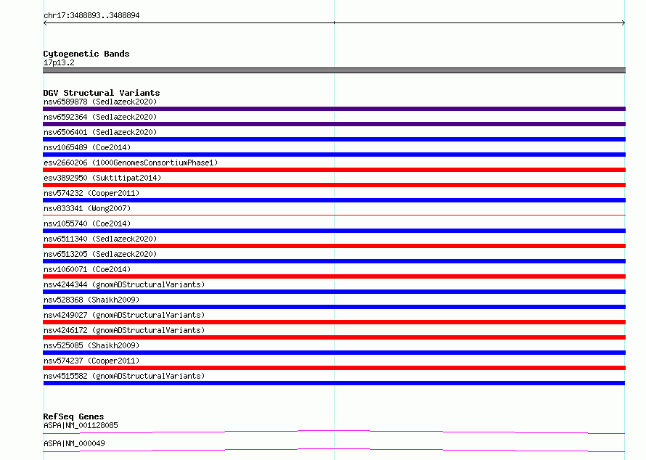
Task: Open variant nsv6589878 (Sedlazeck2020) label
Action: [x=100, y=102]
